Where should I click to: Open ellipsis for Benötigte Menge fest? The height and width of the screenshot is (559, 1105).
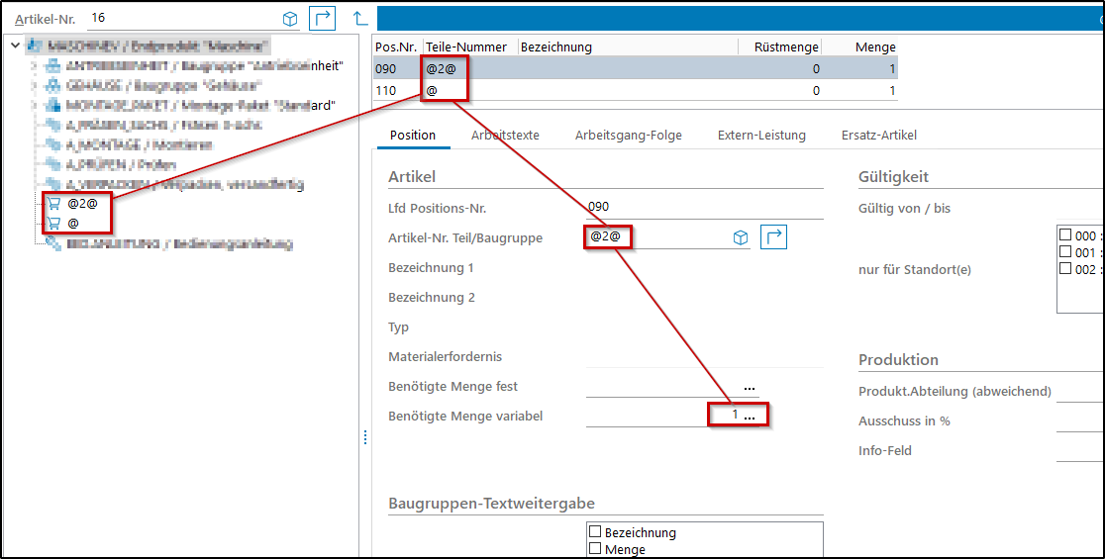click(x=750, y=387)
